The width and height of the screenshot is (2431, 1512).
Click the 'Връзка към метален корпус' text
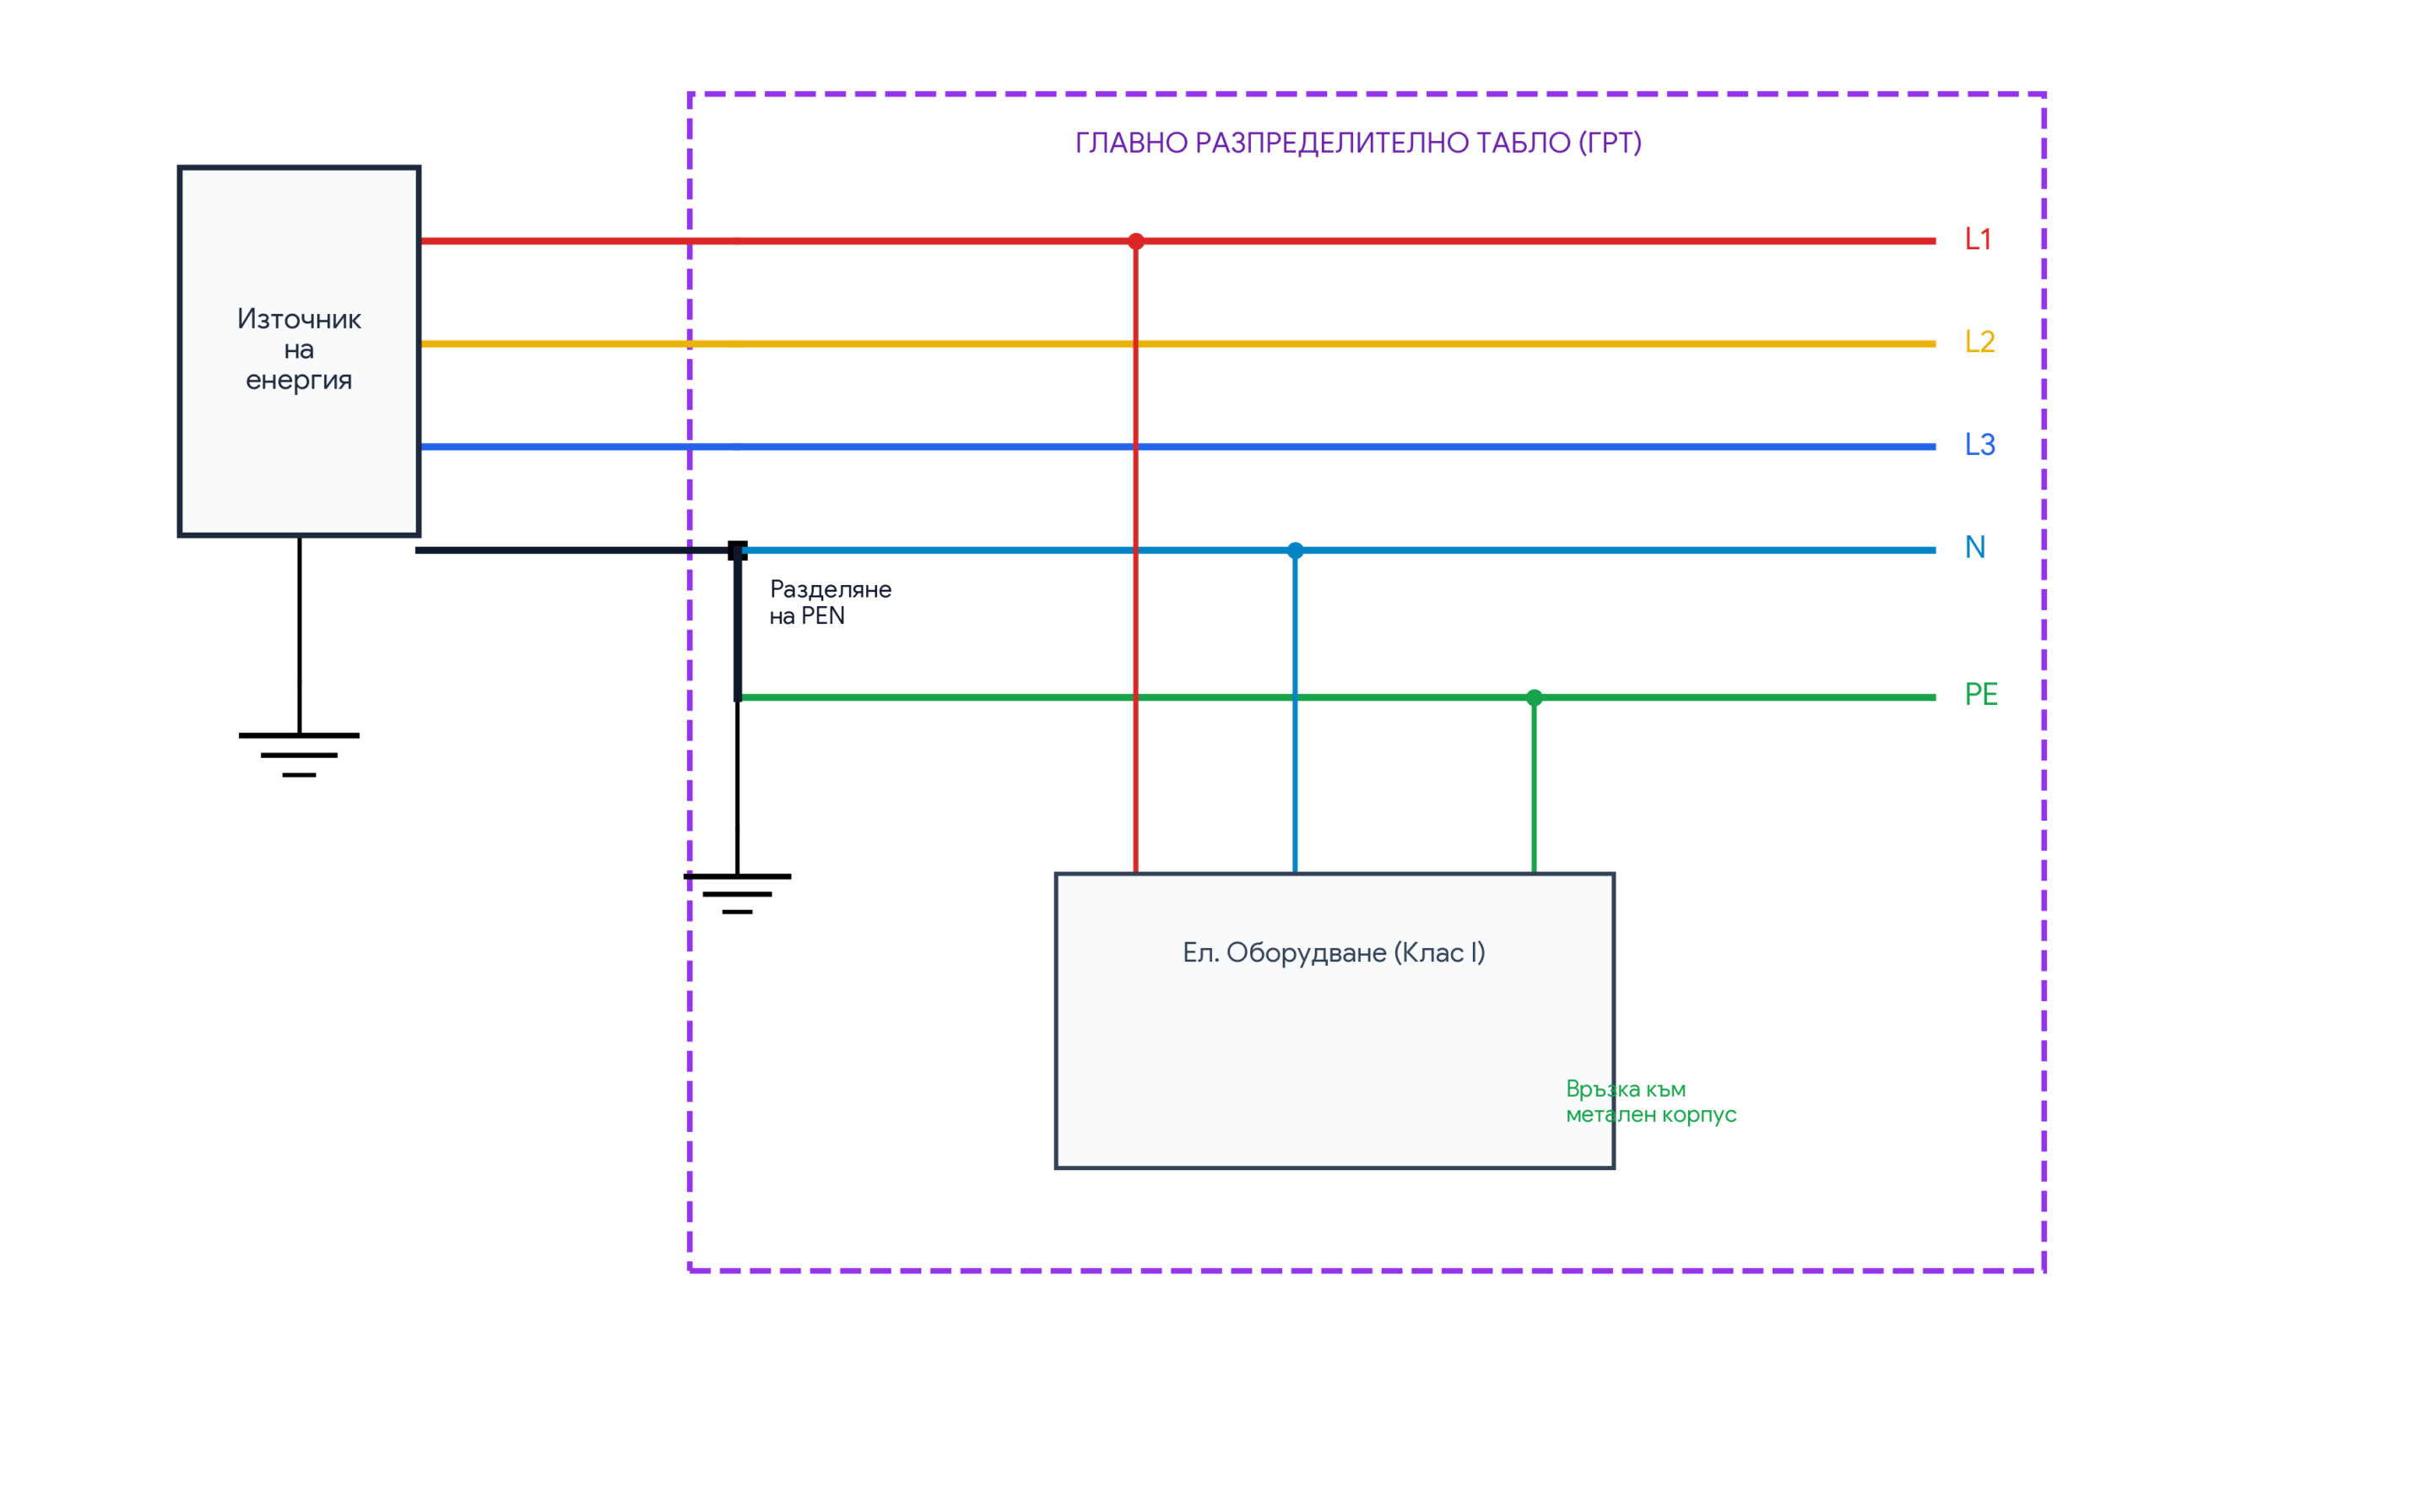pyautogui.click(x=1650, y=1101)
